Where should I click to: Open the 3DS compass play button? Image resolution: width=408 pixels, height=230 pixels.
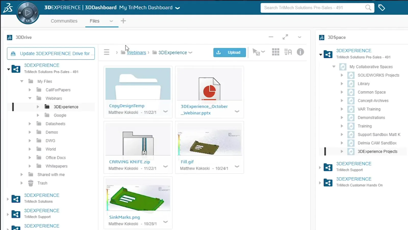pyautogui.click(x=28, y=13)
